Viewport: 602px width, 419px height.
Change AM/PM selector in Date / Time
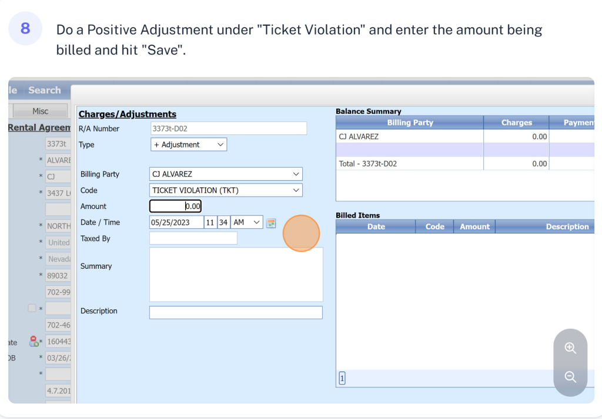246,222
